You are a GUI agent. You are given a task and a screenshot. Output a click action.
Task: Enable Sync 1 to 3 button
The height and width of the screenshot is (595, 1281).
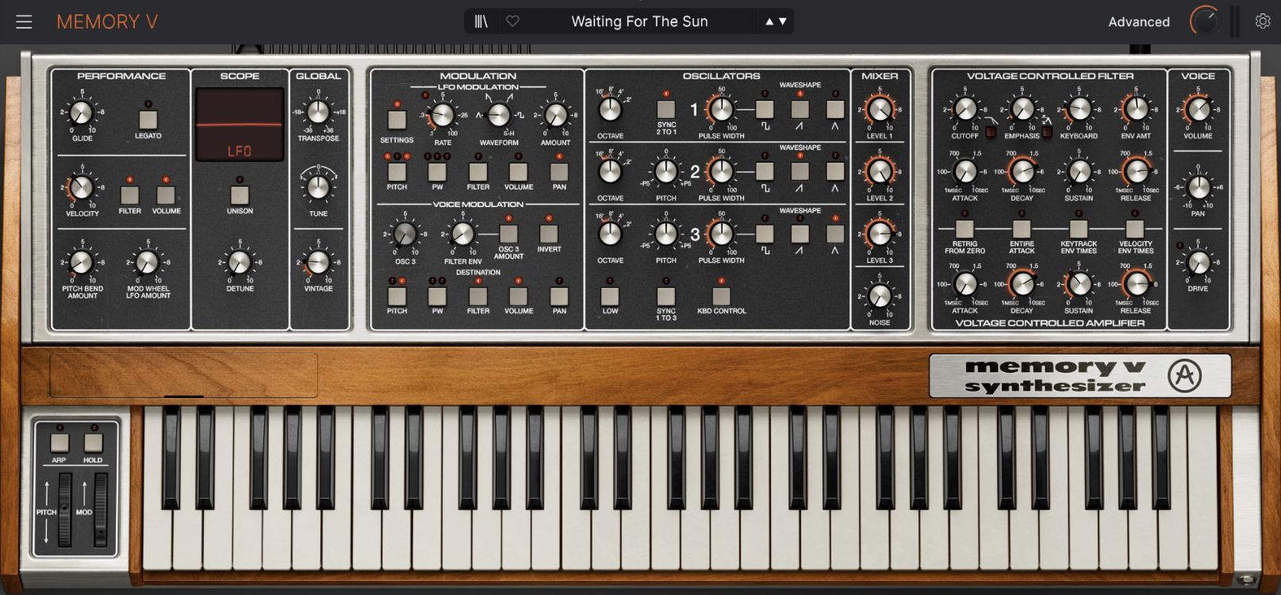(x=666, y=296)
